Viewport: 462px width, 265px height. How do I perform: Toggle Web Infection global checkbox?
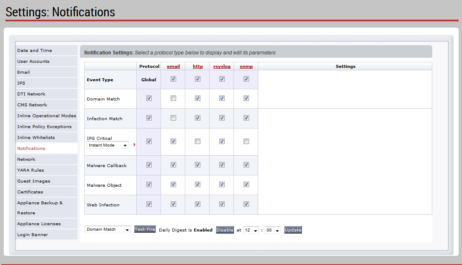[149, 204]
